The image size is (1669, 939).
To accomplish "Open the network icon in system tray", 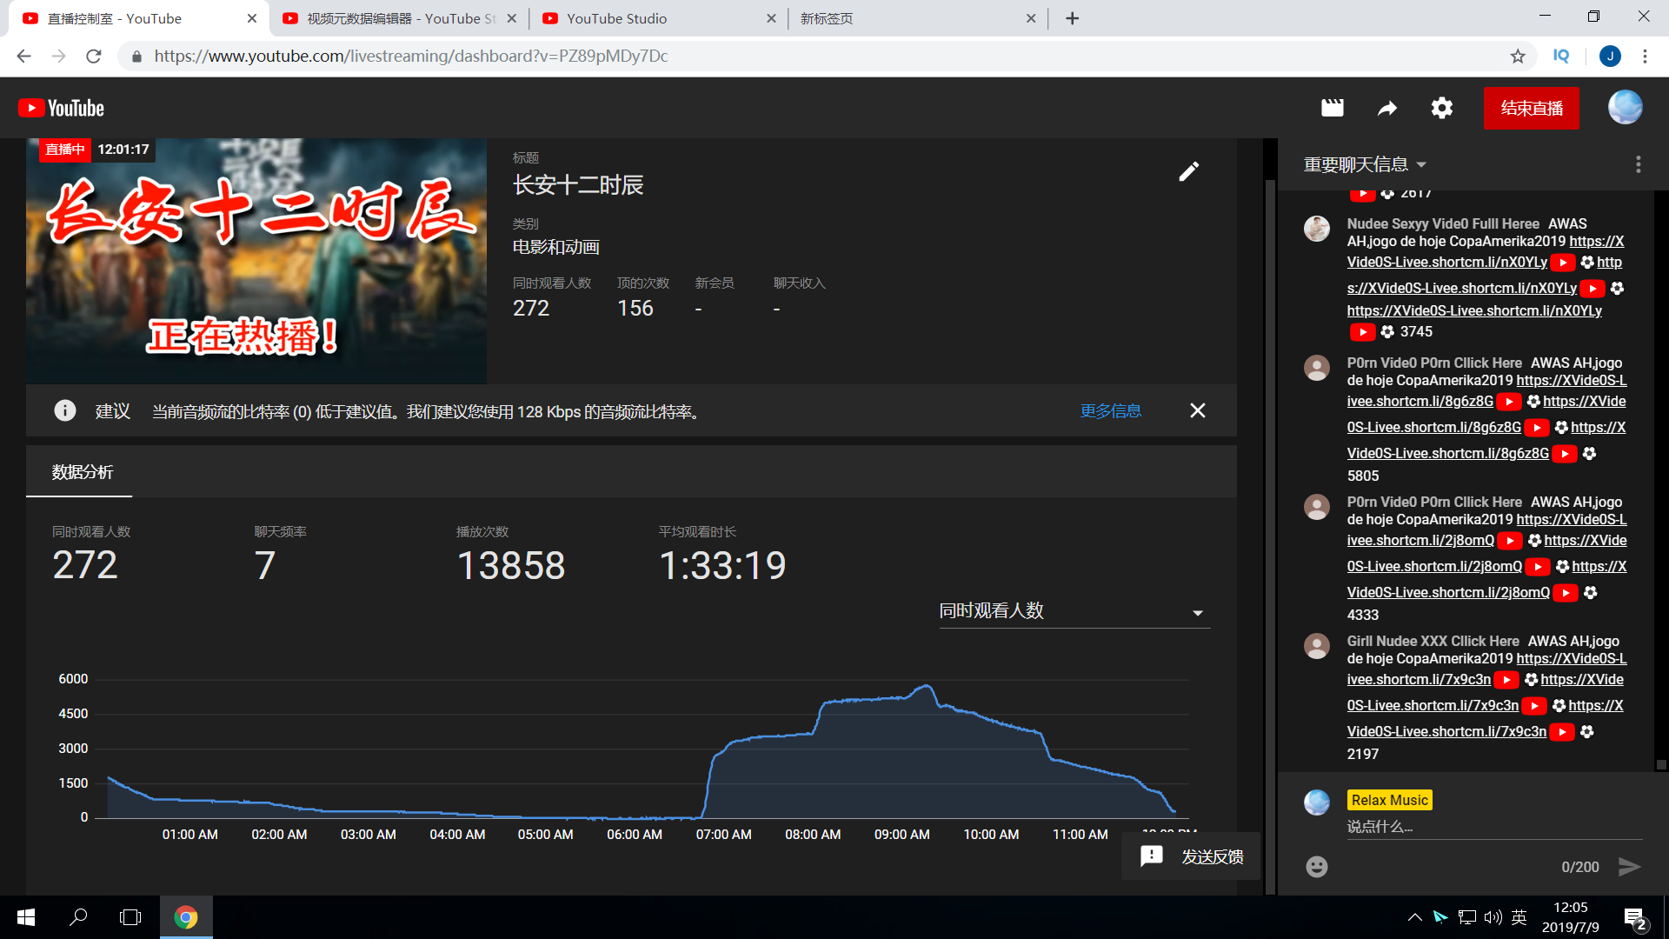I will pyautogui.click(x=1467, y=917).
